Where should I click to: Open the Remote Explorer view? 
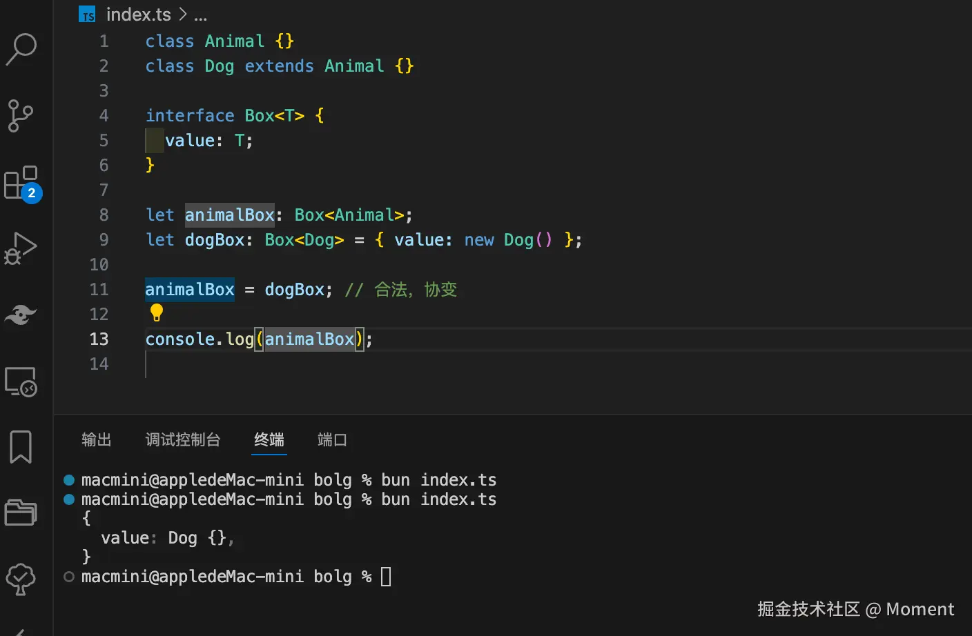coord(21,381)
